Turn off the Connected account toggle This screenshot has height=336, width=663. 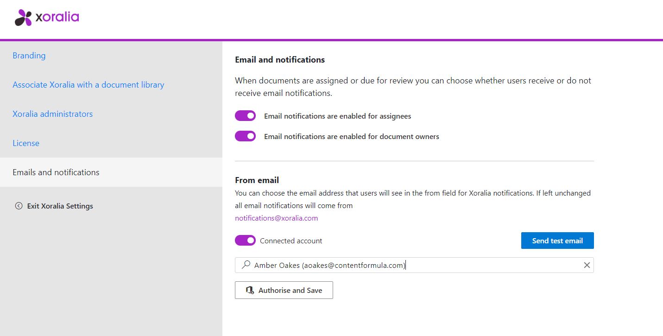pos(245,241)
